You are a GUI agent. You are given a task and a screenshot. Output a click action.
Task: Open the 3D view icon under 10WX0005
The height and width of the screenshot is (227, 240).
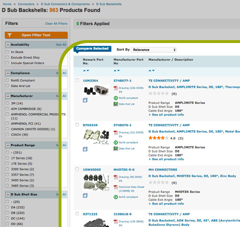85,195
